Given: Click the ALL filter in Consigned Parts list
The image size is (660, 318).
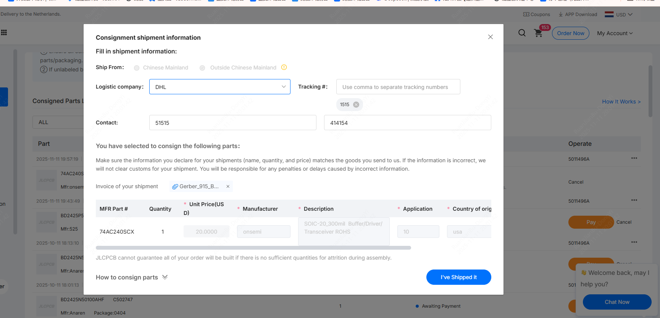Looking at the screenshot, I should pos(58,122).
